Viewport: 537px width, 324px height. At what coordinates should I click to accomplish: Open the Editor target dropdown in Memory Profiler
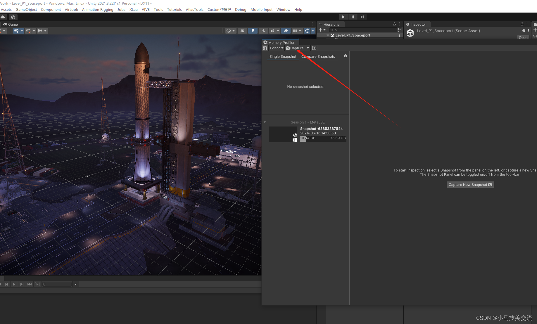[276, 48]
